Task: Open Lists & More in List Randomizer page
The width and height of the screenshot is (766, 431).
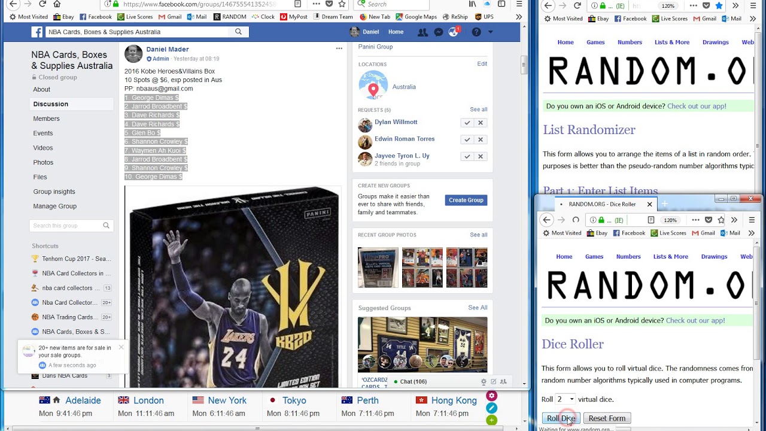Action: click(672, 42)
